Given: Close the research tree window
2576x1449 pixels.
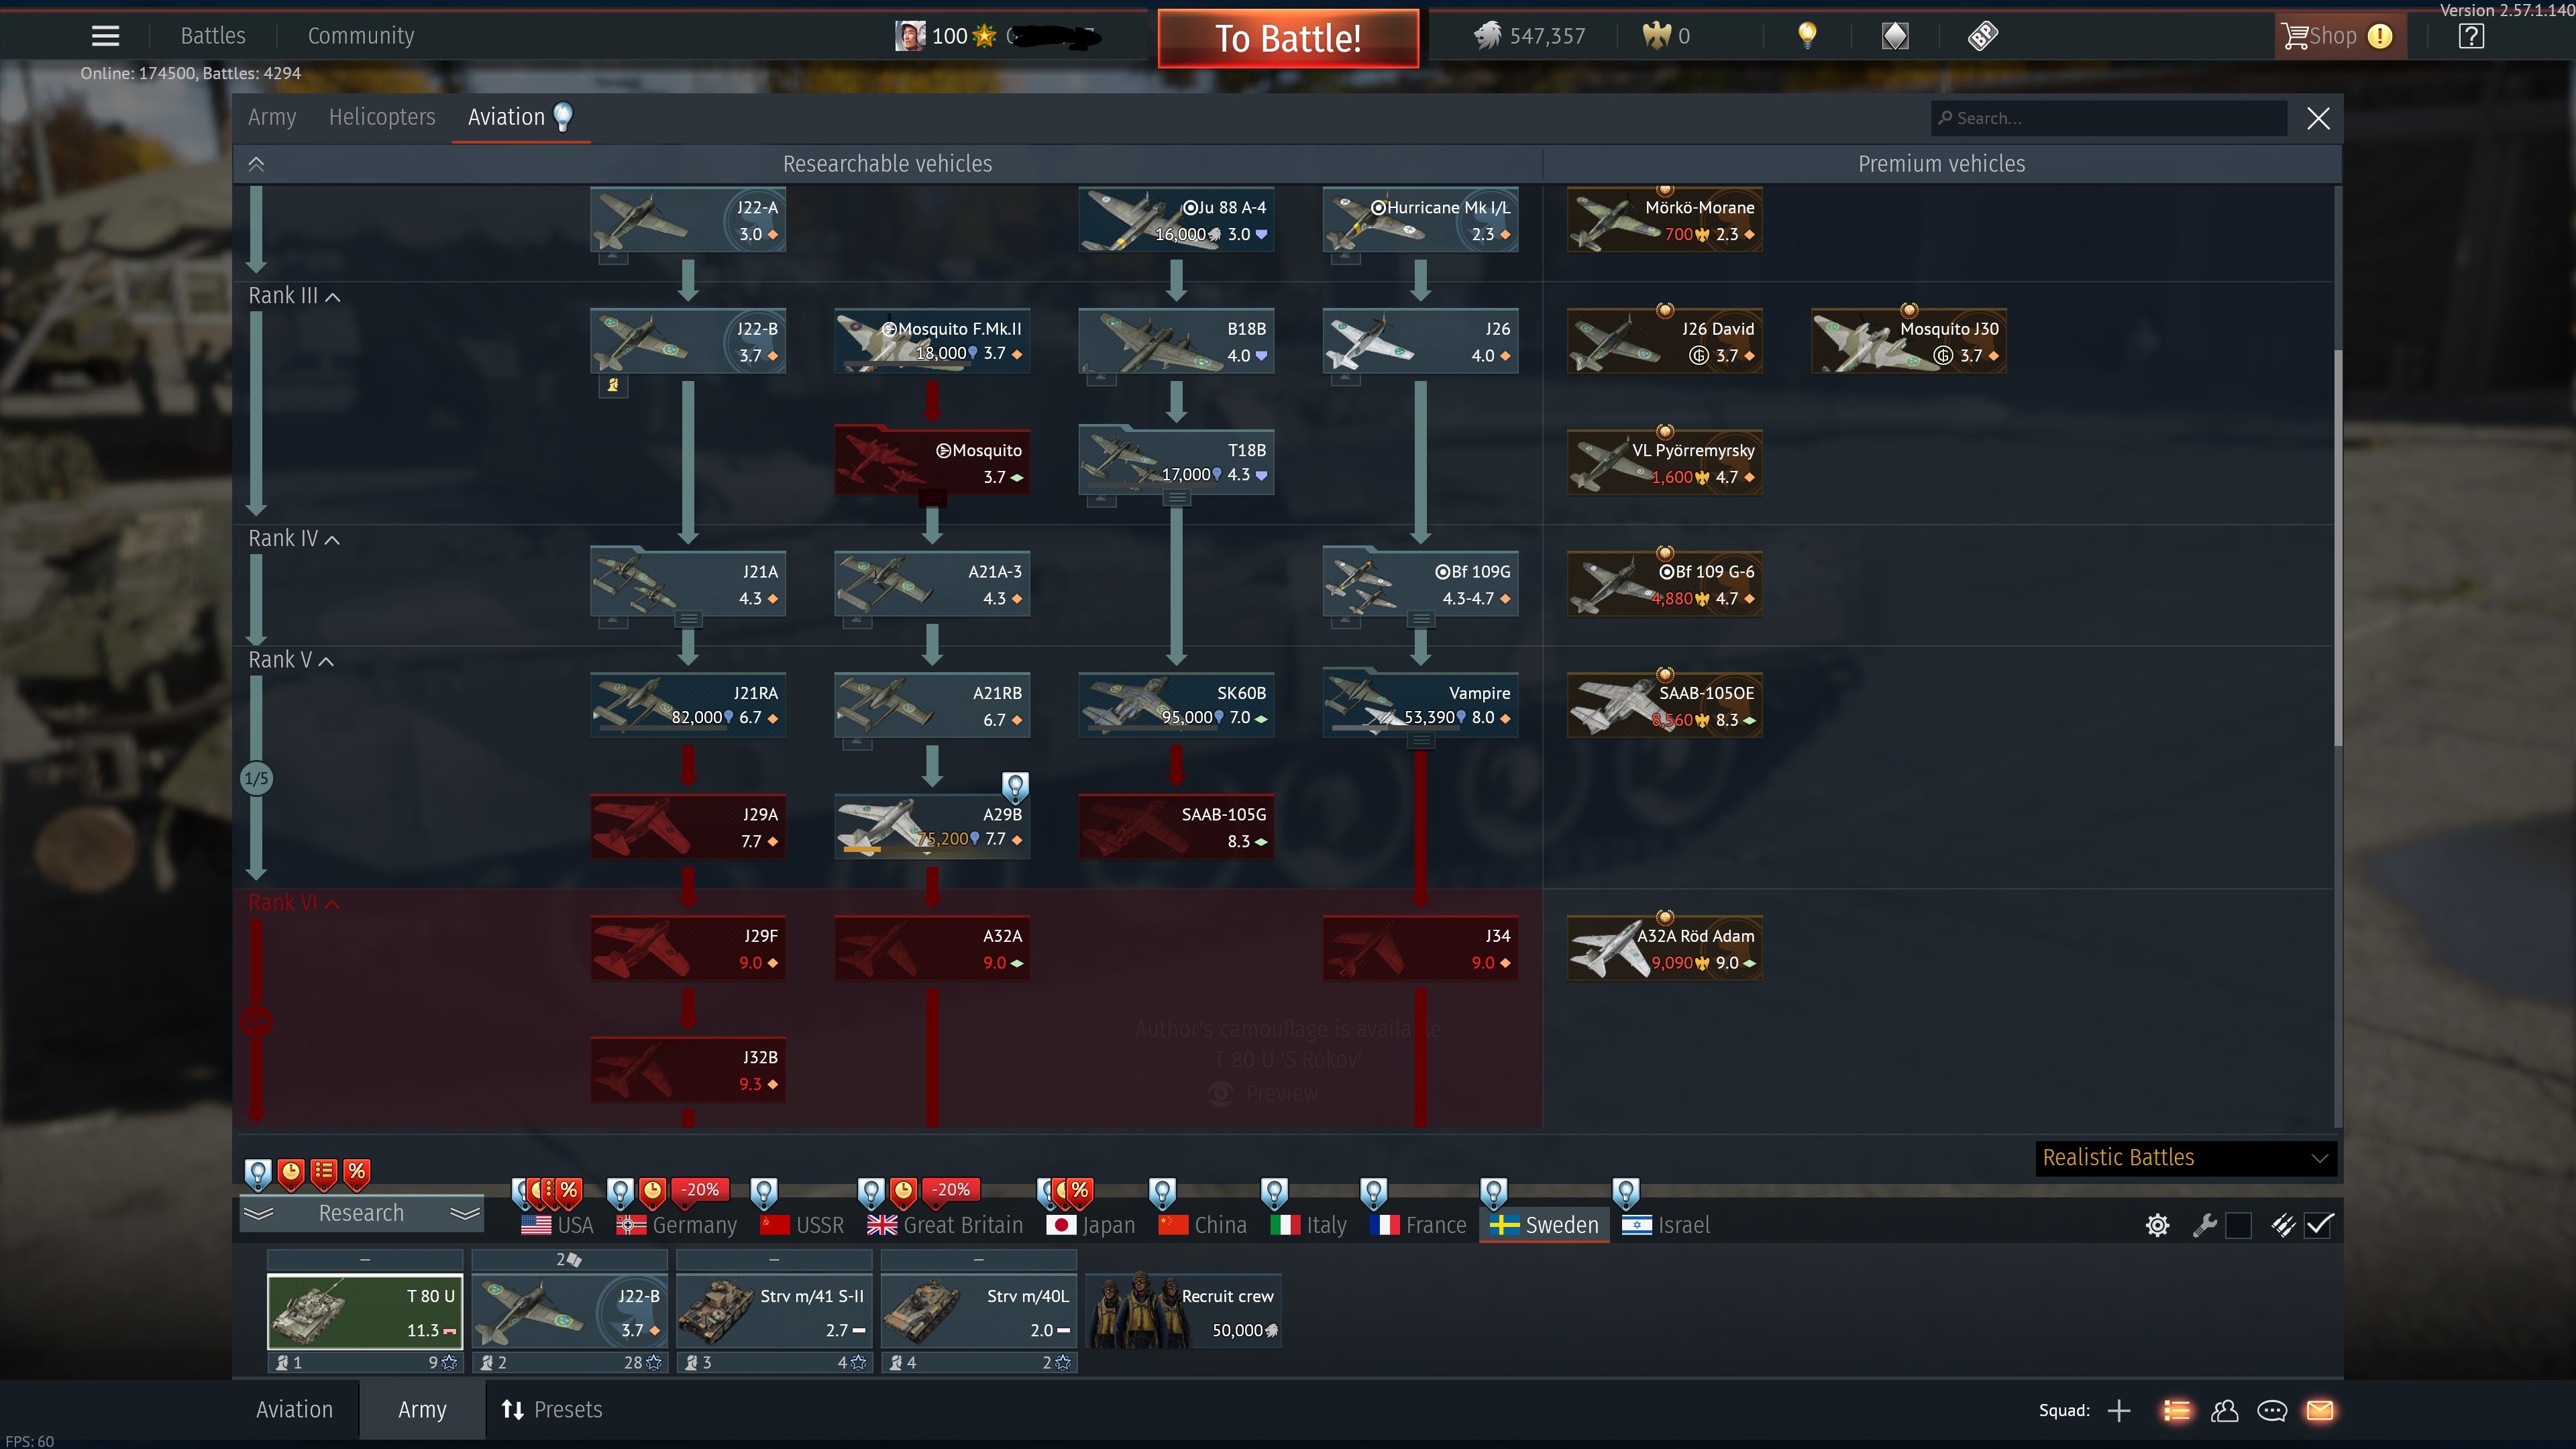Looking at the screenshot, I should tap(2318, 118).
